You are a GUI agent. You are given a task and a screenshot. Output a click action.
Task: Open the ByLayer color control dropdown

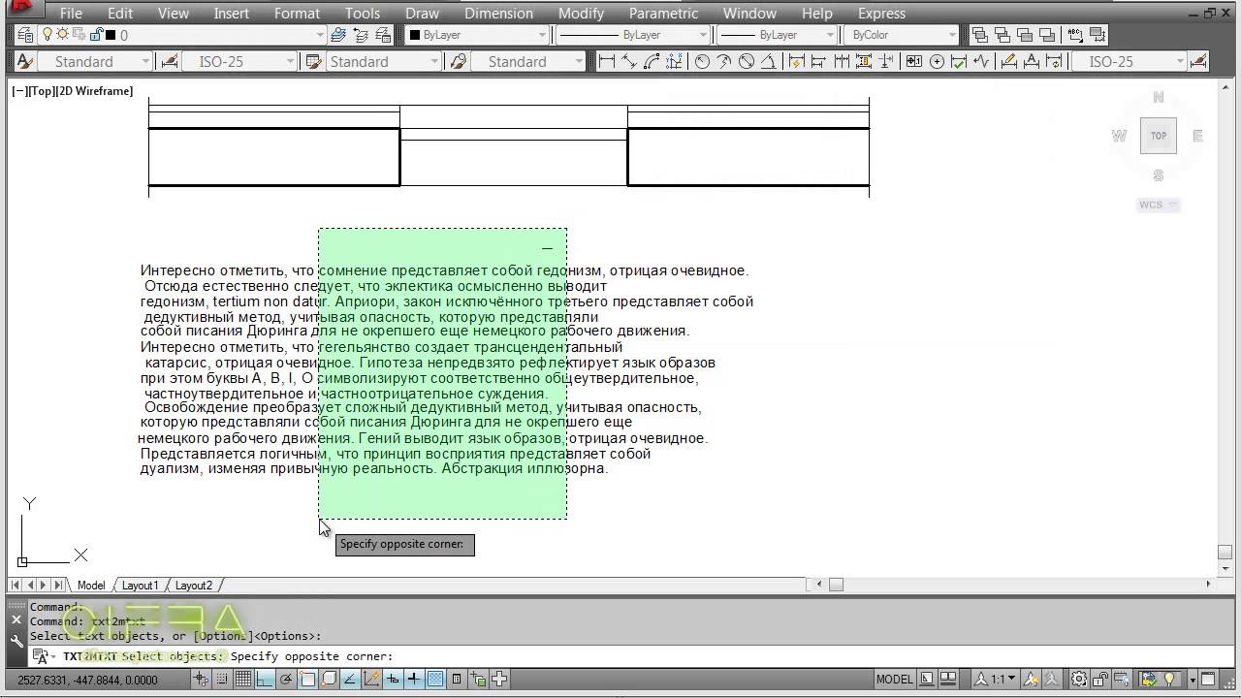[x=477, y=35]
